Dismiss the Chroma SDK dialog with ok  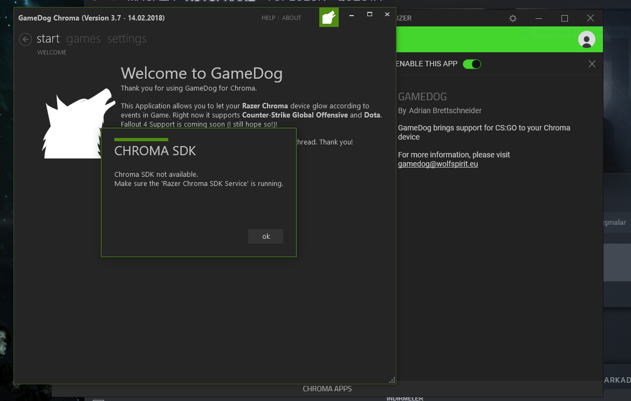[x=265, y=237]
